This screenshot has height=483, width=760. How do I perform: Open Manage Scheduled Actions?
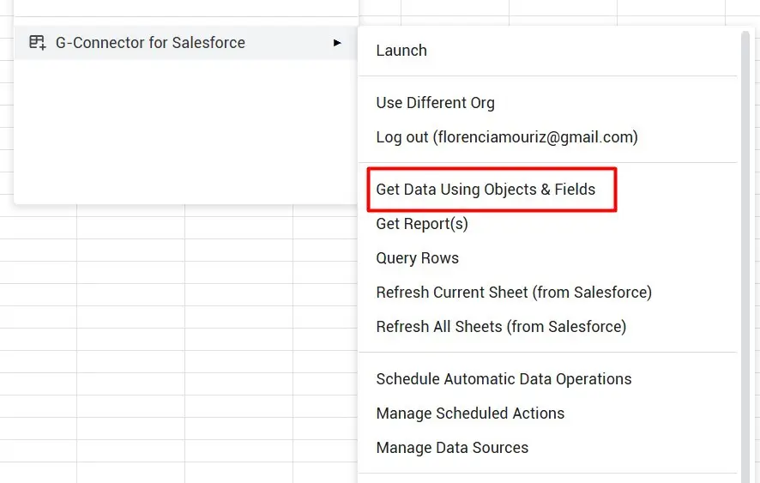tap(470, 414)
